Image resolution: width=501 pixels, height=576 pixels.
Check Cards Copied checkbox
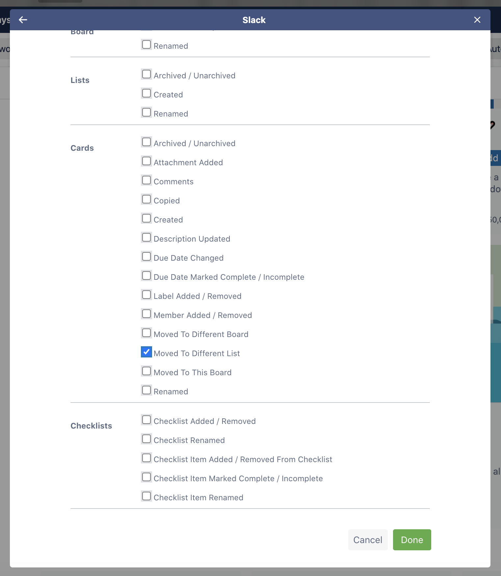point(146,199)
